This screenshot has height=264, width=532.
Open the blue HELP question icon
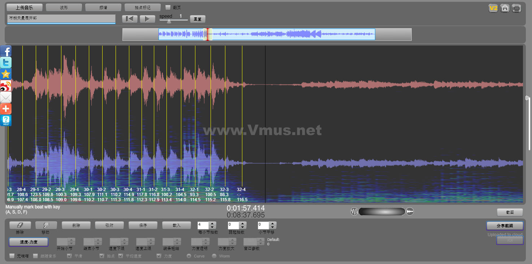(x=6, y=120)
